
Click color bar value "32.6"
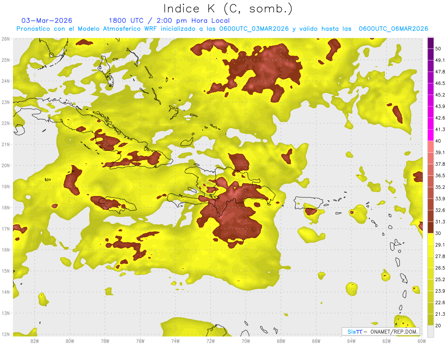[x=440, y=210]
